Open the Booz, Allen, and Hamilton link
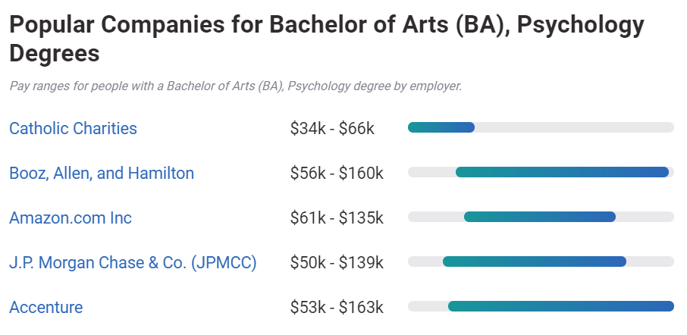Image resolution: width=687 pixels, height=335 pixels. (x=102, y=173)
